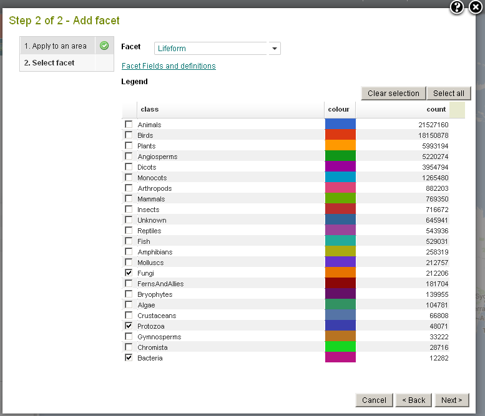Click the green checkmark beside Apply to an area
The height and width of the screenshot is (416, 485).
pyautogui.click(x=104, y=46)
